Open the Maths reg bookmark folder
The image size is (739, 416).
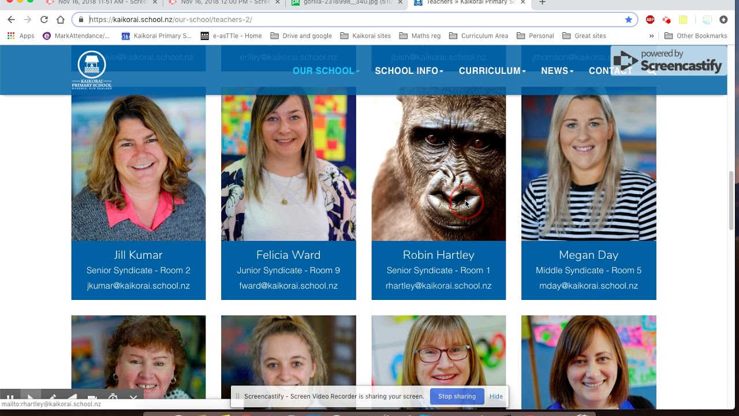coord(420,36)
